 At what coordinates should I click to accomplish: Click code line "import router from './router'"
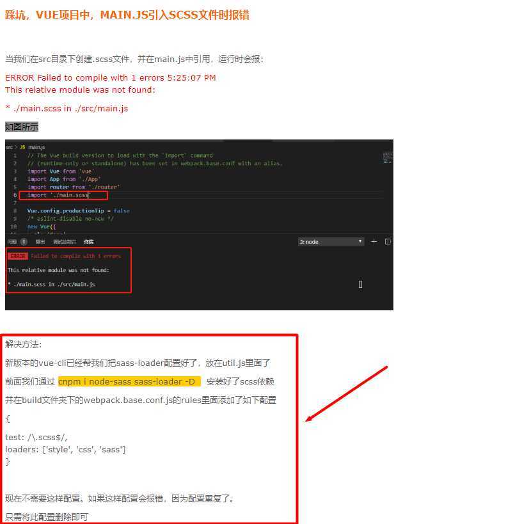(x=74, y=187)
